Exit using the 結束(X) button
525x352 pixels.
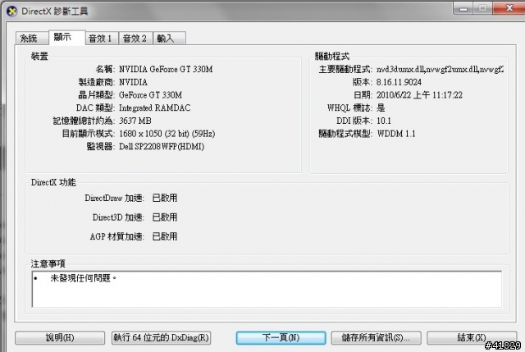(x=472, y=337)
